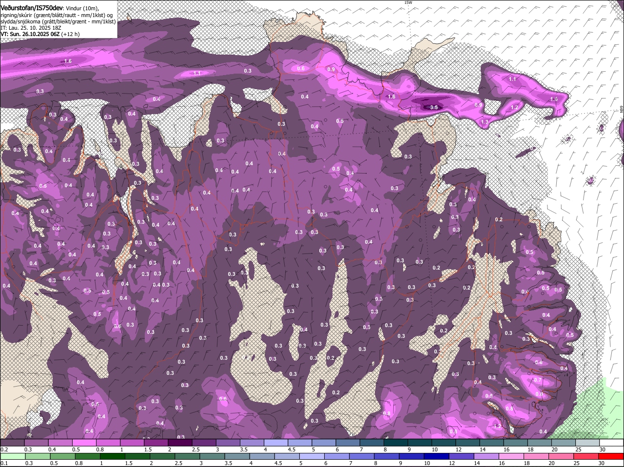Click the Veðurstofan/IS750dev title text

coord(32,8)
